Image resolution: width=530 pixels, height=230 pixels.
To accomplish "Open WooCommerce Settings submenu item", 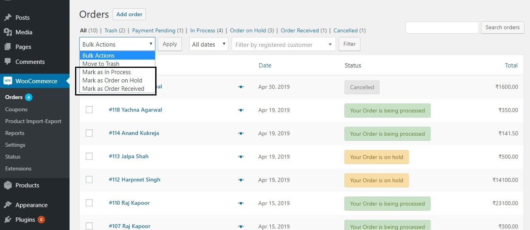I will pyautogui.click(x=15, y=145).
